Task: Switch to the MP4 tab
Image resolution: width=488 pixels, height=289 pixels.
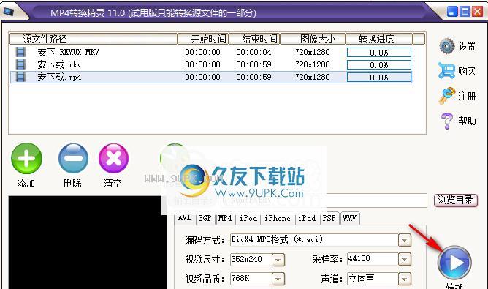Action: click(225, 218)
